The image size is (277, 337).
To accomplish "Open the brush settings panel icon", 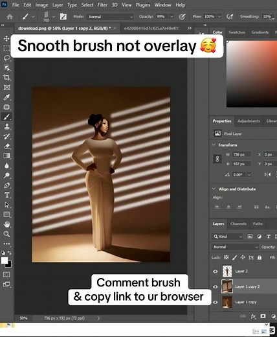I will [x=63, y=16].
